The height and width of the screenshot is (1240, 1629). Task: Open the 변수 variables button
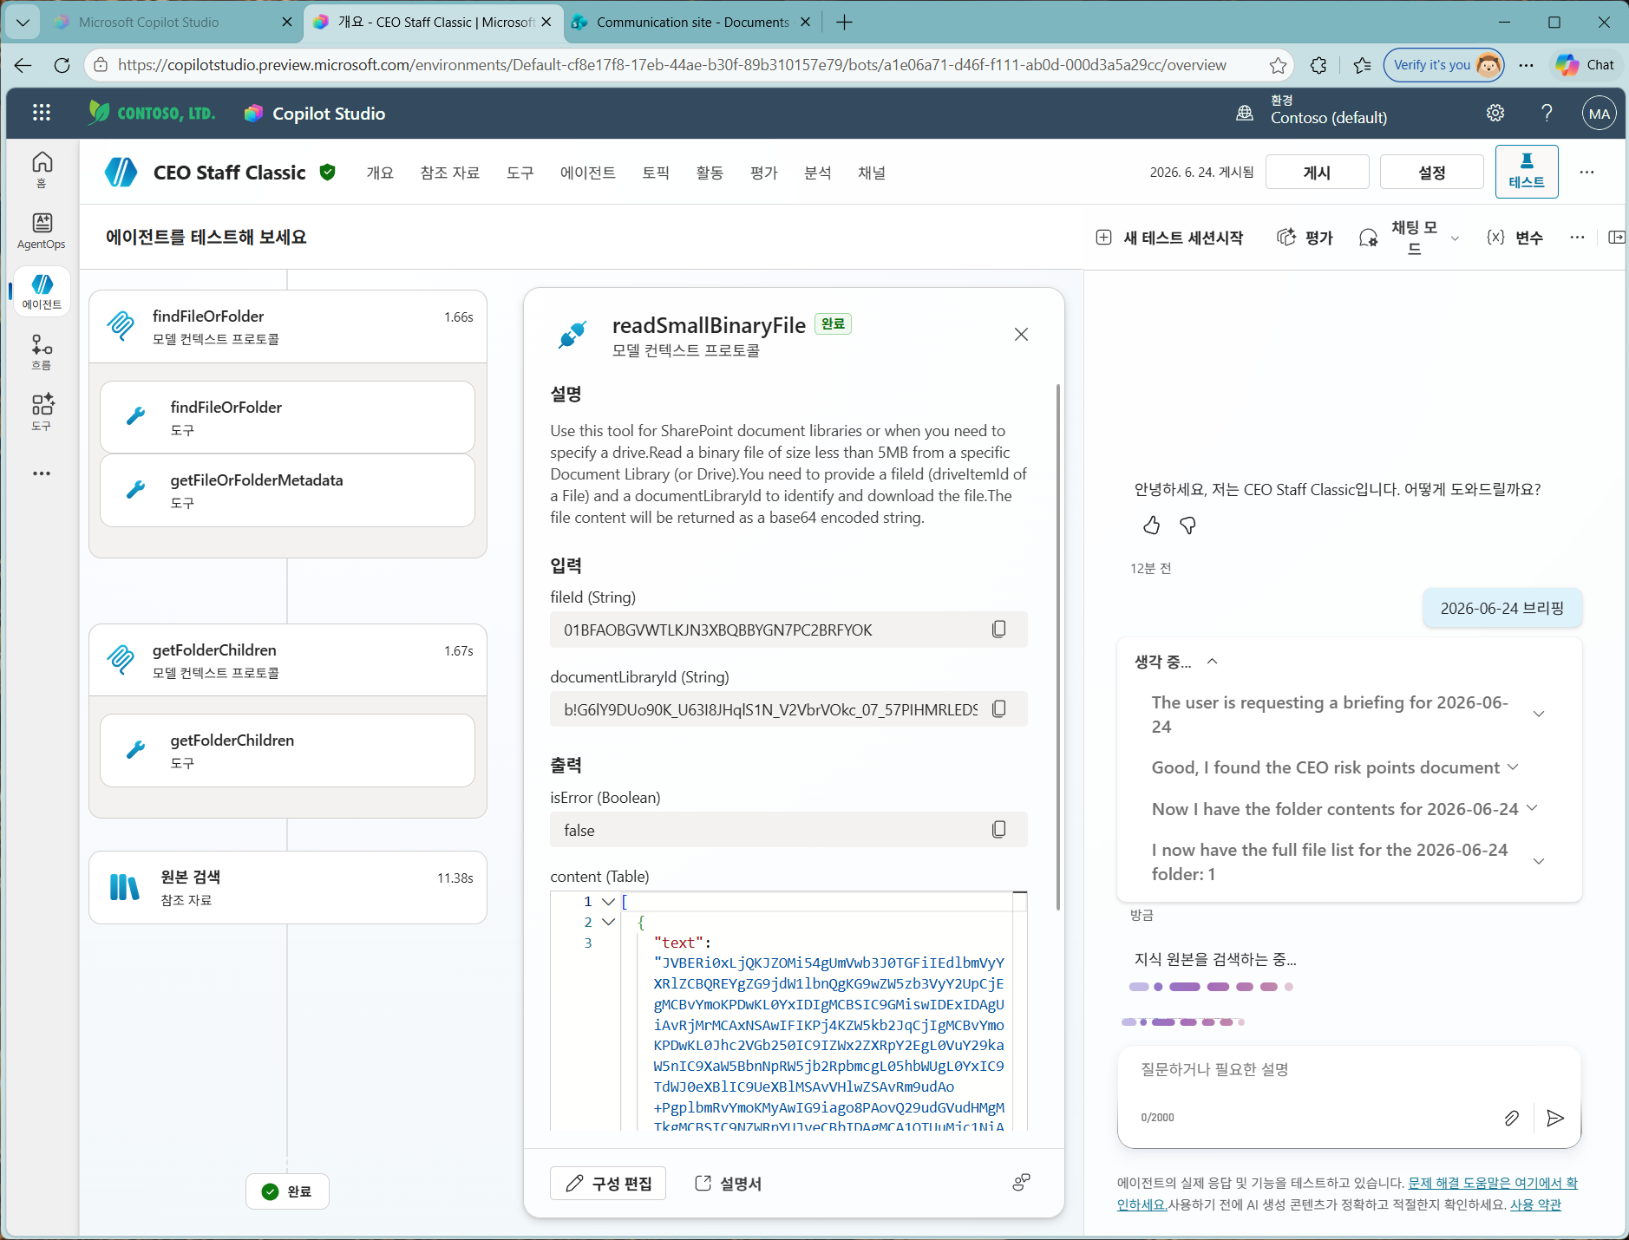[x=1515, y=238]
